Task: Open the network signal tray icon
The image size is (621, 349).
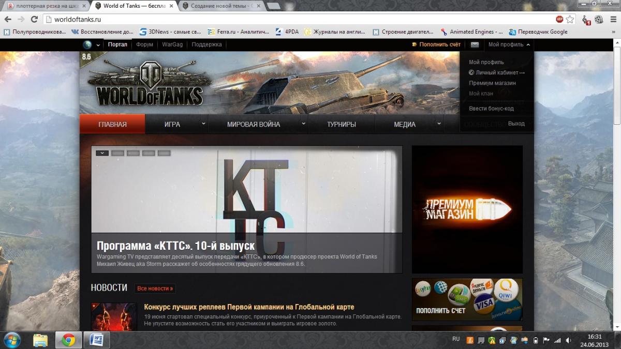Action: (557, 340)
